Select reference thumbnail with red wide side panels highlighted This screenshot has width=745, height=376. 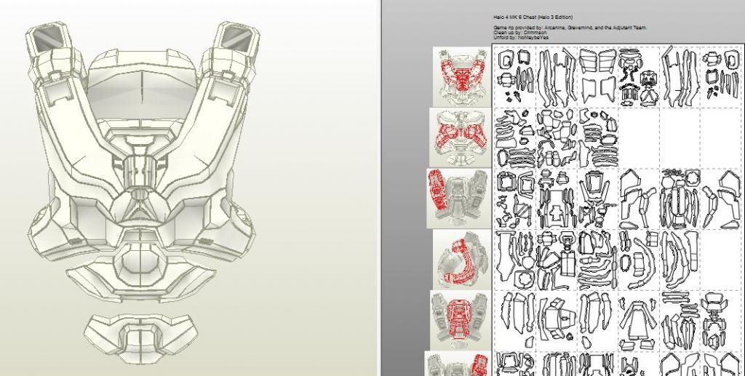(x=461, y=137)
